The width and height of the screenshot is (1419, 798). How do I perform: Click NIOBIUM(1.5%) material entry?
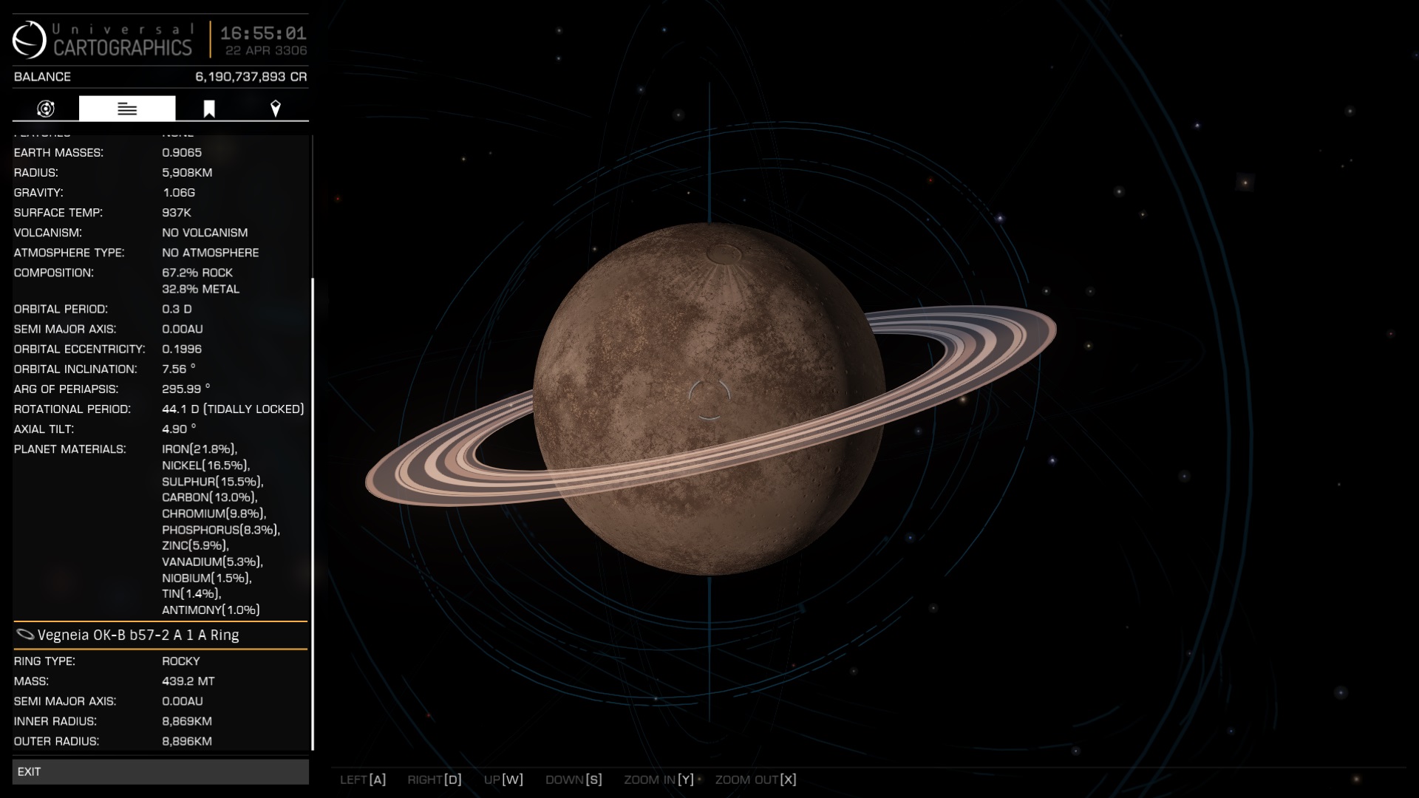[x=207, y=578]
